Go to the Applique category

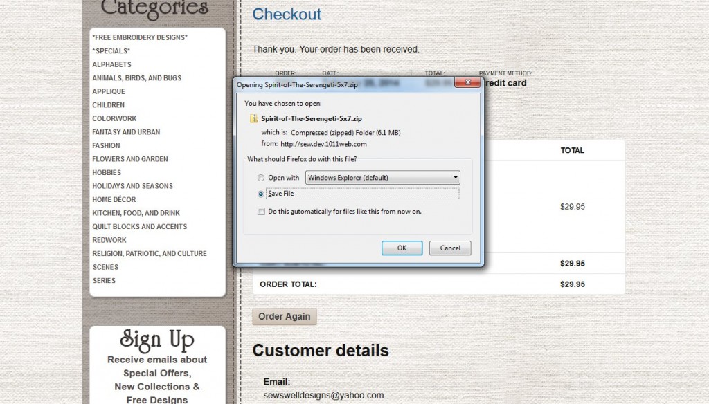tap(109, 92)
